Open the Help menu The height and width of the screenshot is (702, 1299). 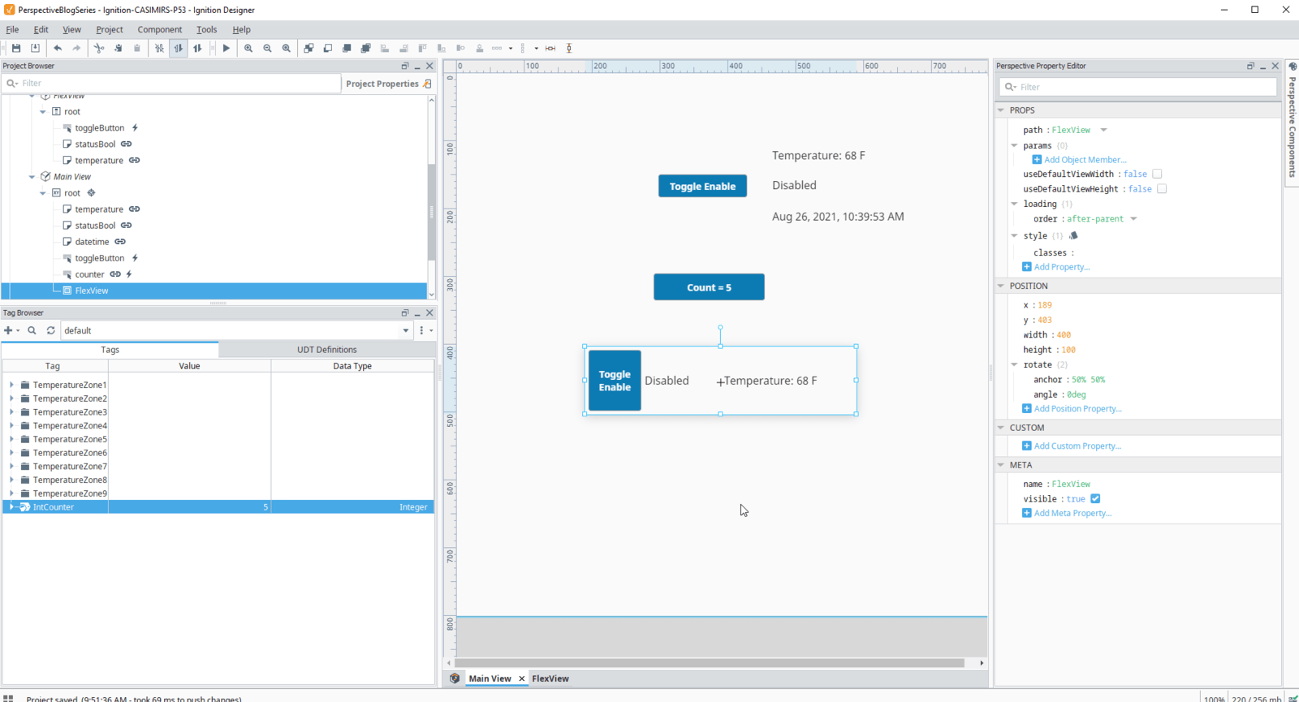[241, 29]
